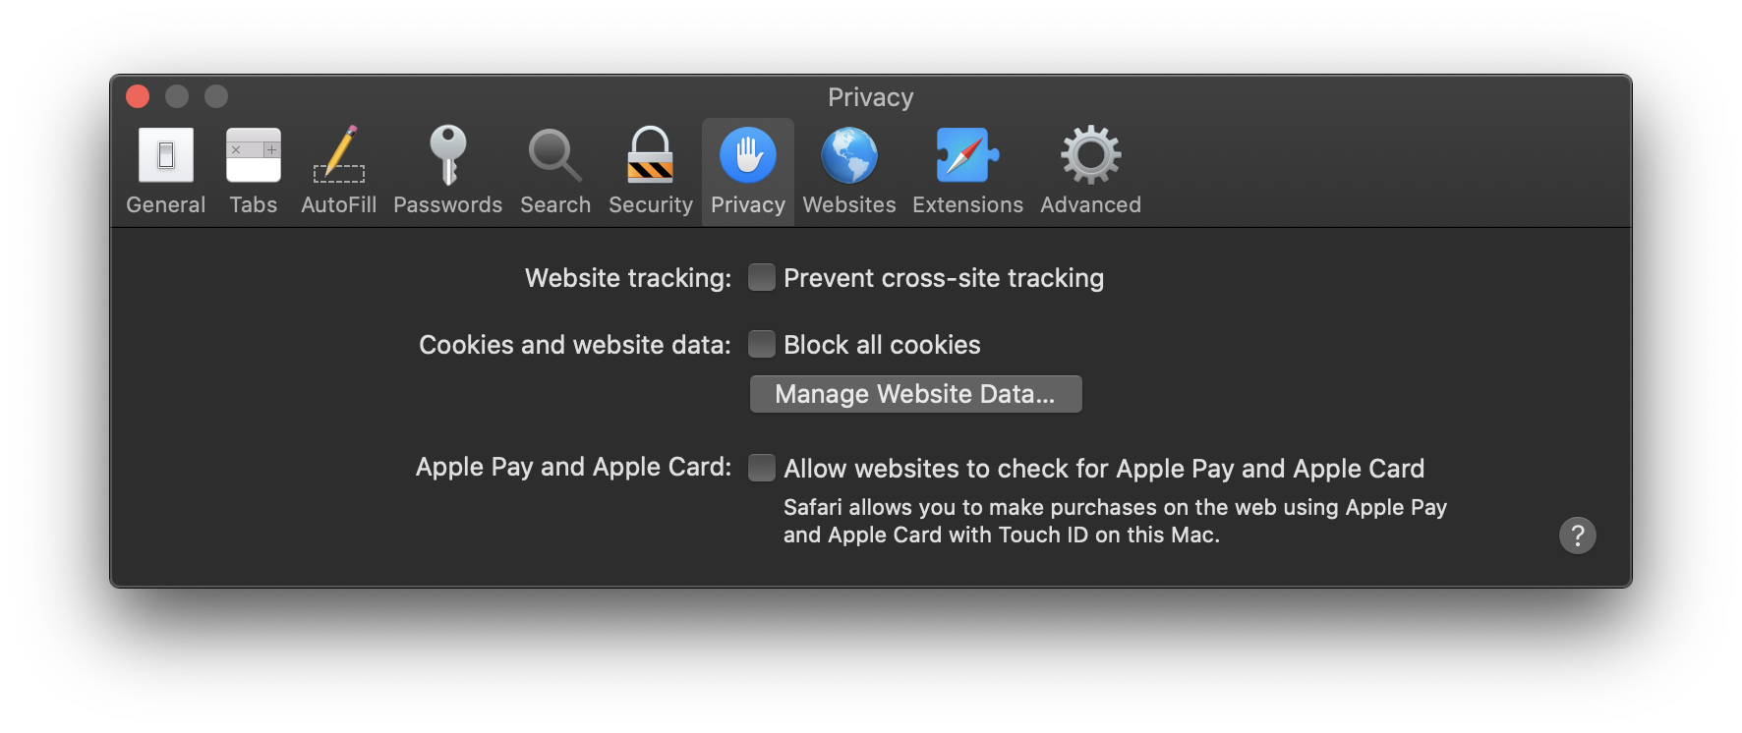The height and width of the screenshot is (733, 1742).
Task: Toggle Block all cookies checkbox
Action: tap(762, 345)
